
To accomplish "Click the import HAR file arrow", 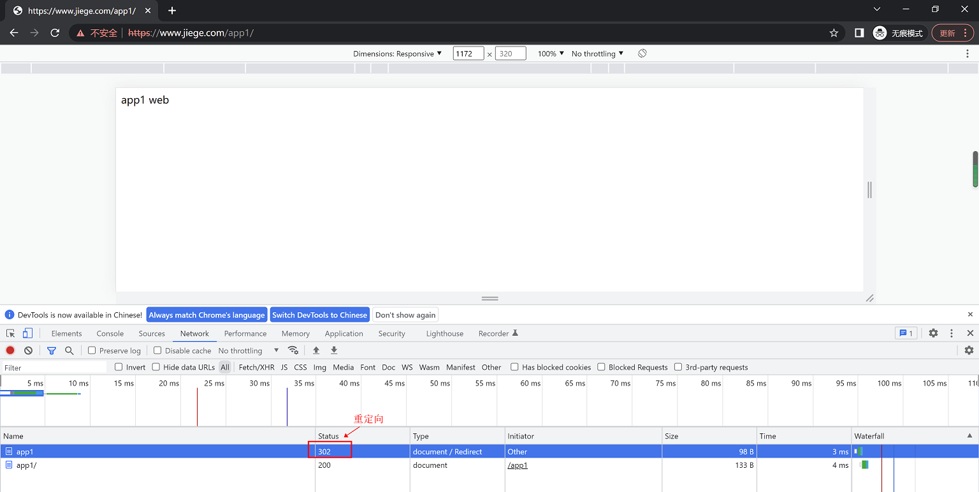I will click(x=316, y=351).
